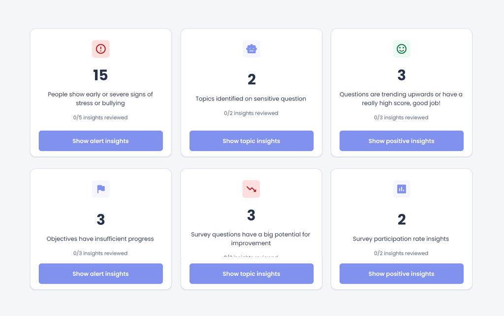Show alert insights for stress or bullying
The width and height of the screenshot is (504, 316).
[101, 141]
